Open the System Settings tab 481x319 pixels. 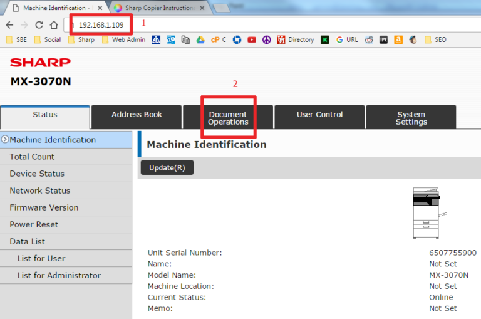point(411,118)
